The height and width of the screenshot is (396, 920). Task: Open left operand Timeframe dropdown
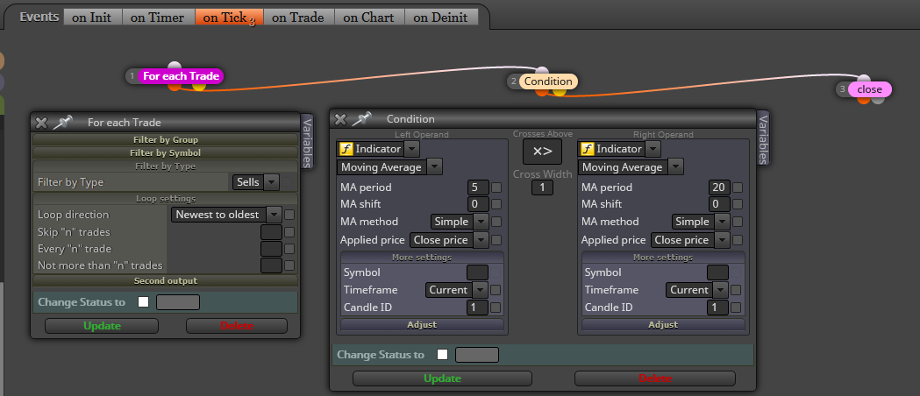[456, 290]
